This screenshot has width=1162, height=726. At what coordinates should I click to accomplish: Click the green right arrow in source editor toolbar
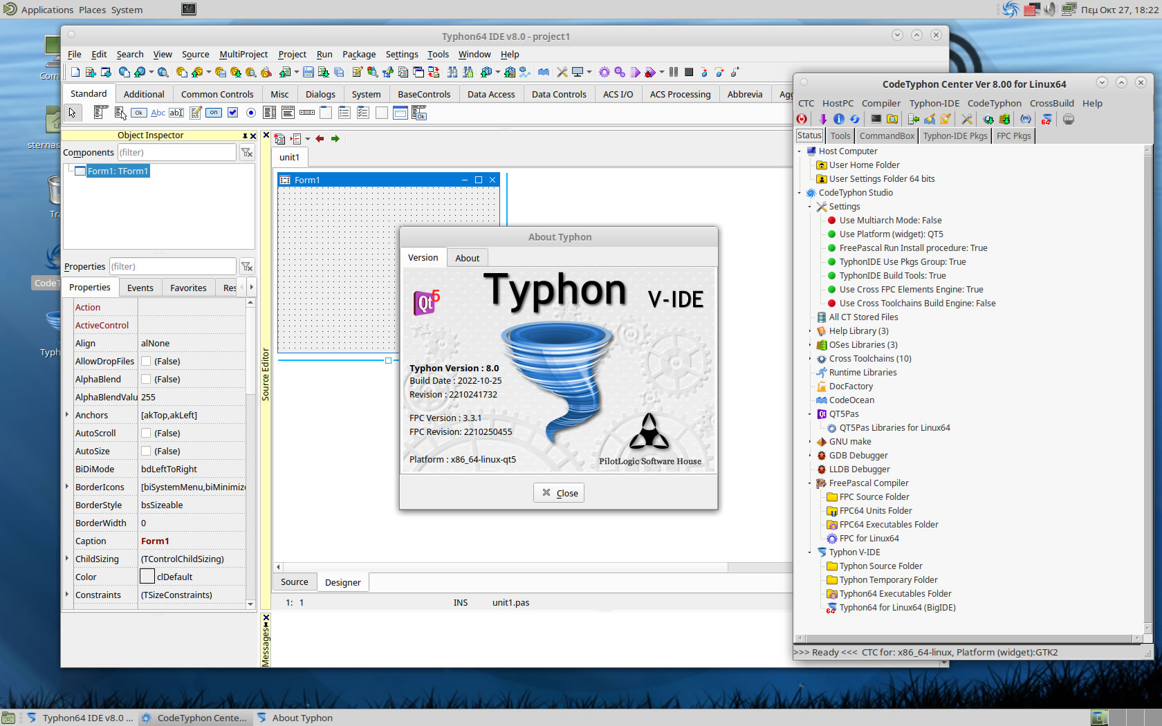coord(335,139)
